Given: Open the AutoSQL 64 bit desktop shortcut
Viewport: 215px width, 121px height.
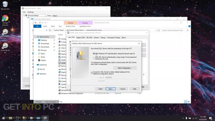Looking at the screenshot, I should pyautogui.click(x=5, y=48).
